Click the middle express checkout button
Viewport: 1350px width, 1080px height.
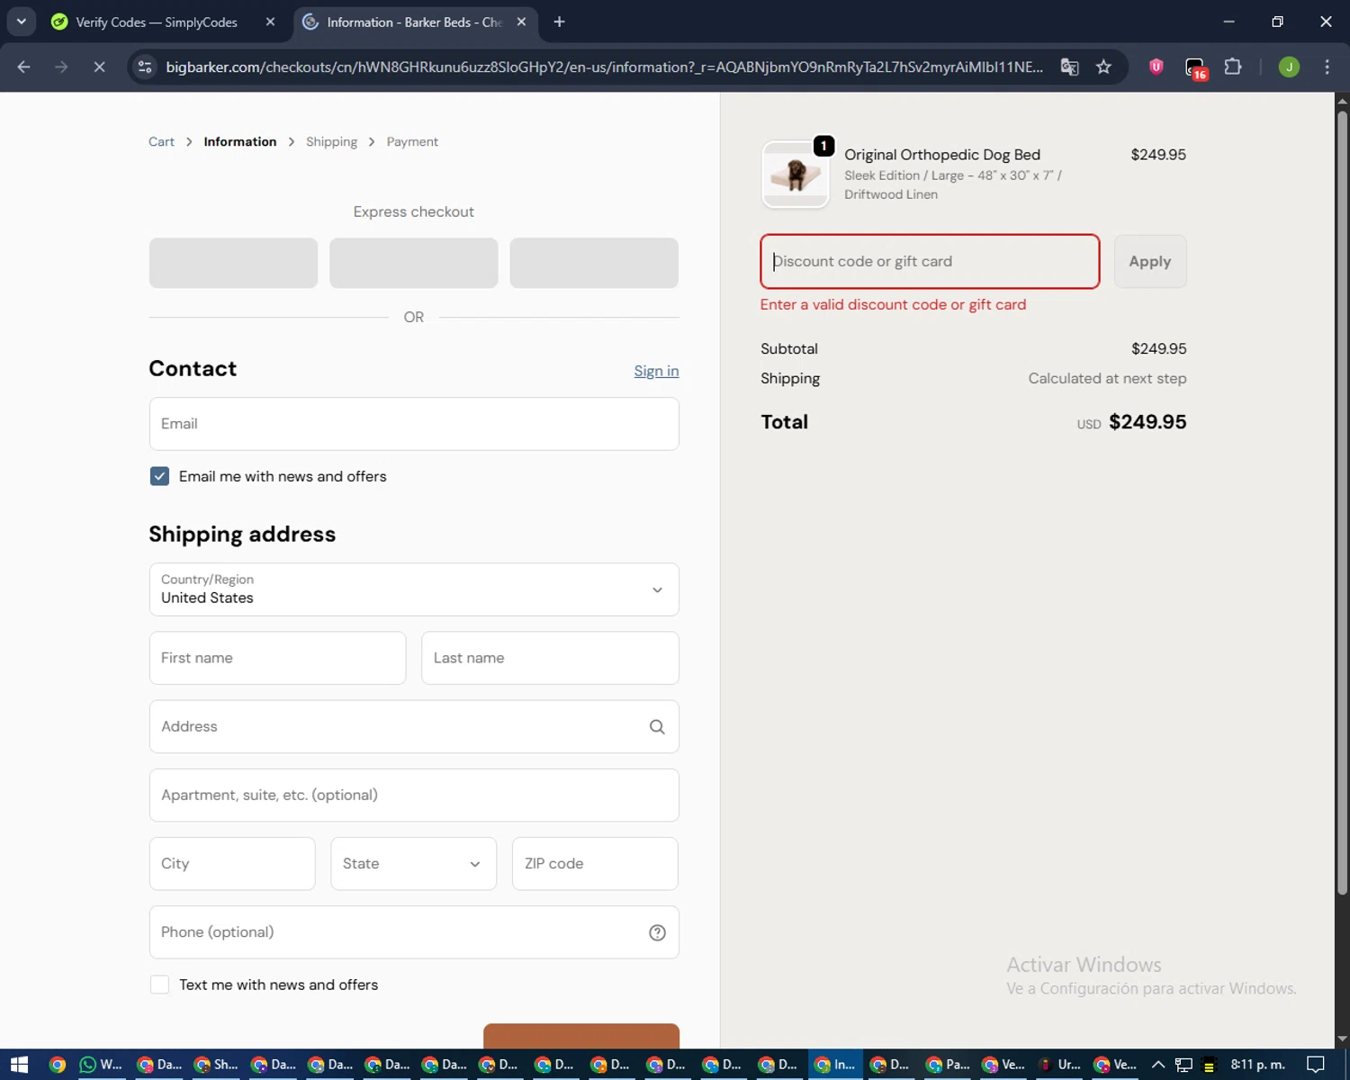click(x=413, y=263)
